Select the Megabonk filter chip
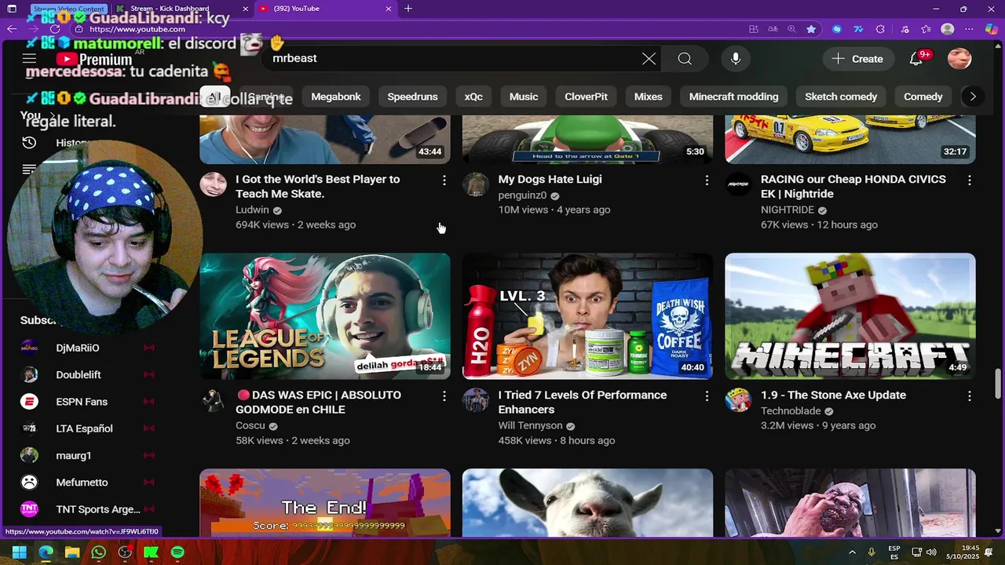This screenshot has height=565, width=1005. coord(336,97)
